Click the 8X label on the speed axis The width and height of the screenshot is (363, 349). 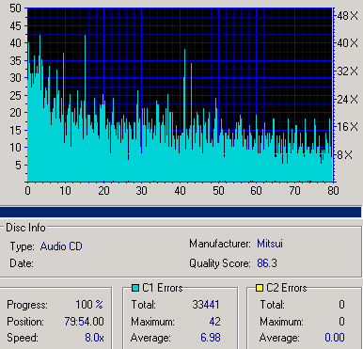344,154
